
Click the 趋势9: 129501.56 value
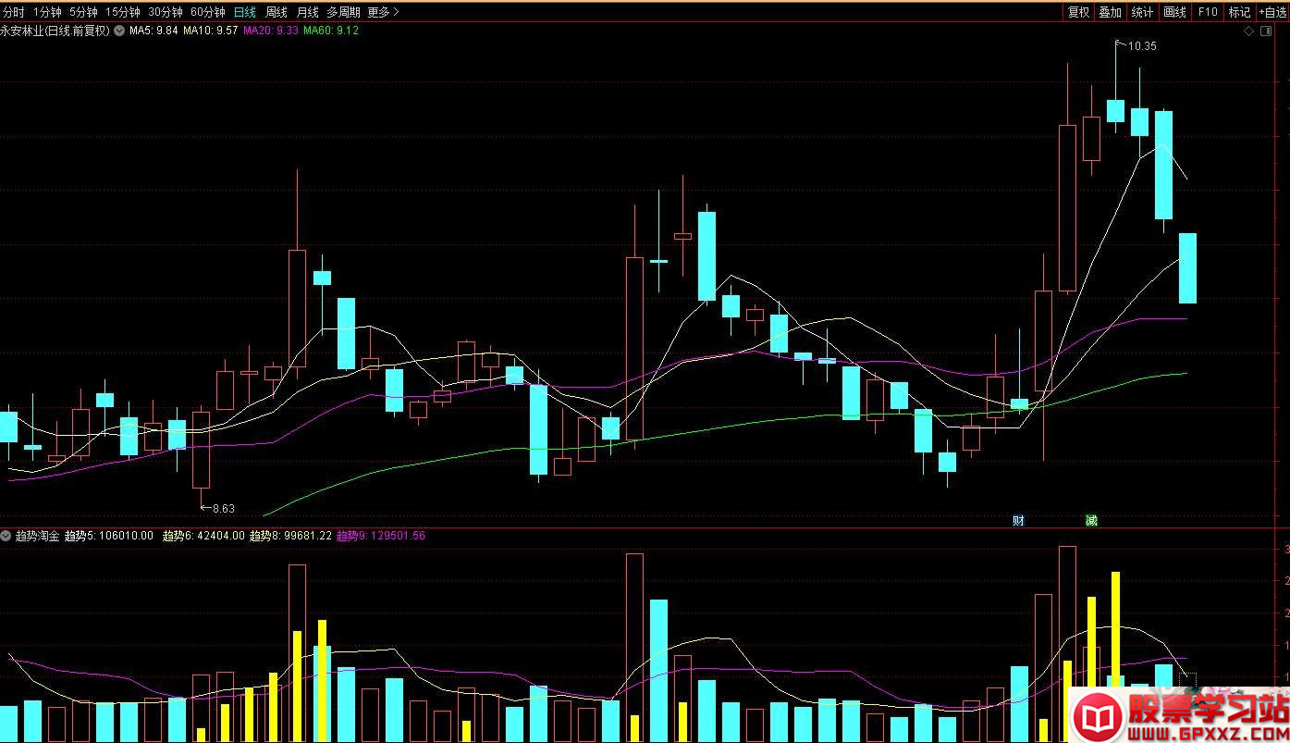point(381,536)
